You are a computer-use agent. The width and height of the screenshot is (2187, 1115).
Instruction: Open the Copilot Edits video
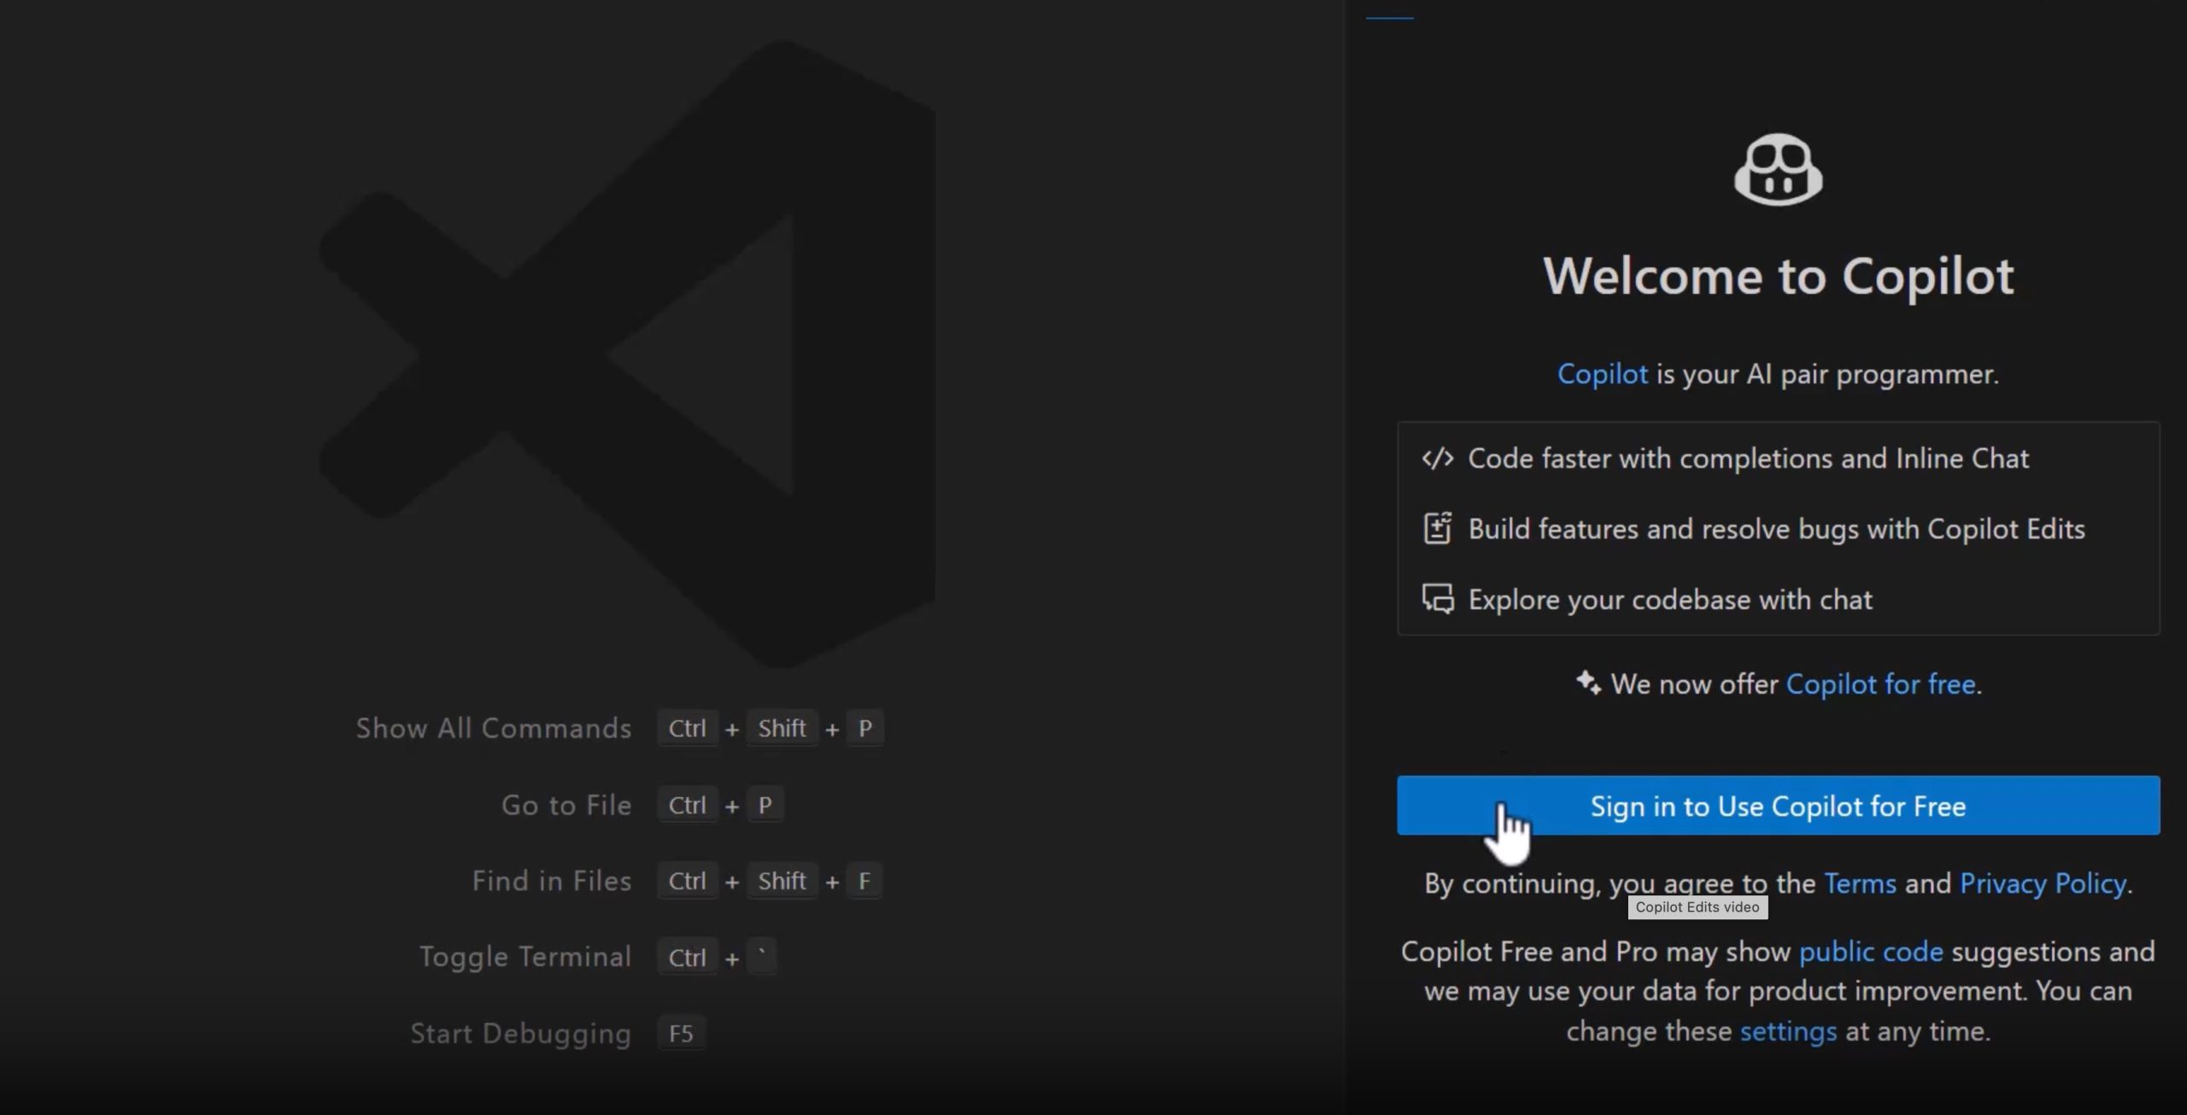pyautogui.click(x=1698, y=908)
